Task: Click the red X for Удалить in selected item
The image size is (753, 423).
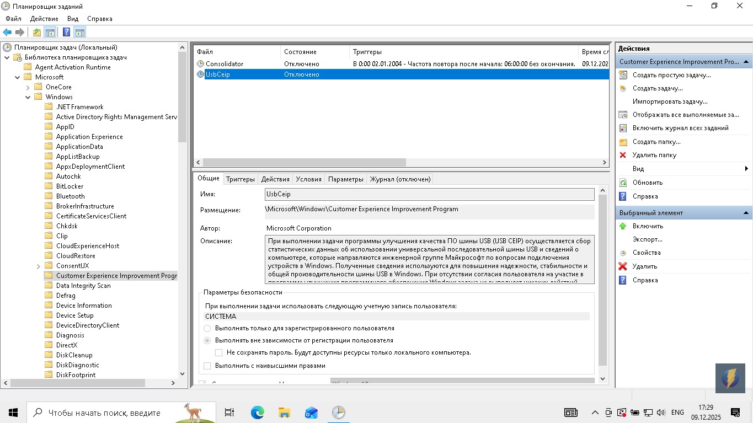Action: (623, 266)
